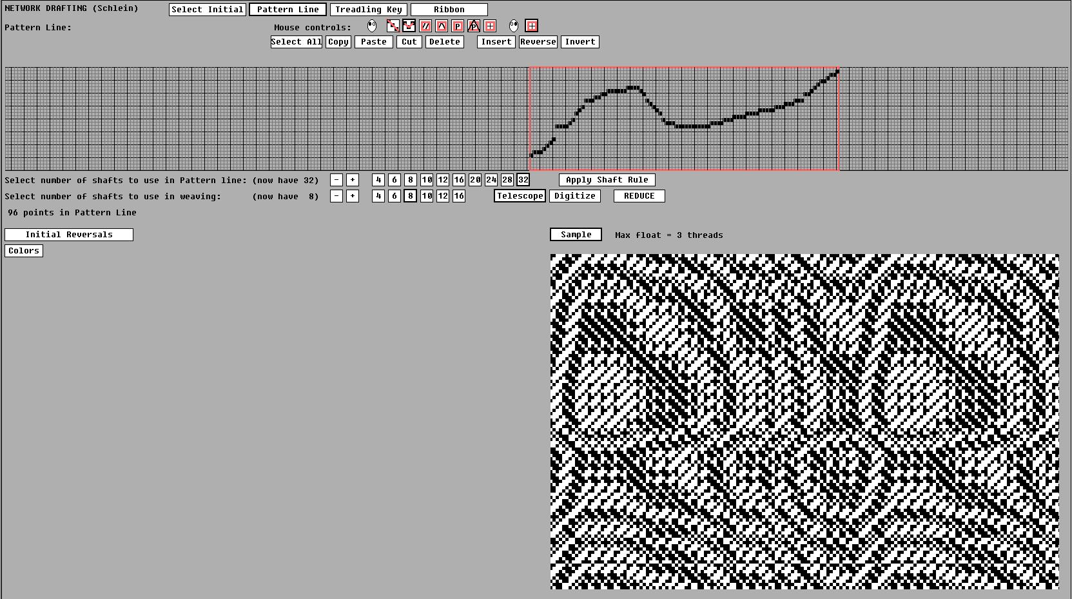Select the double-slash parallel lines mode

[x=425, y=26]
